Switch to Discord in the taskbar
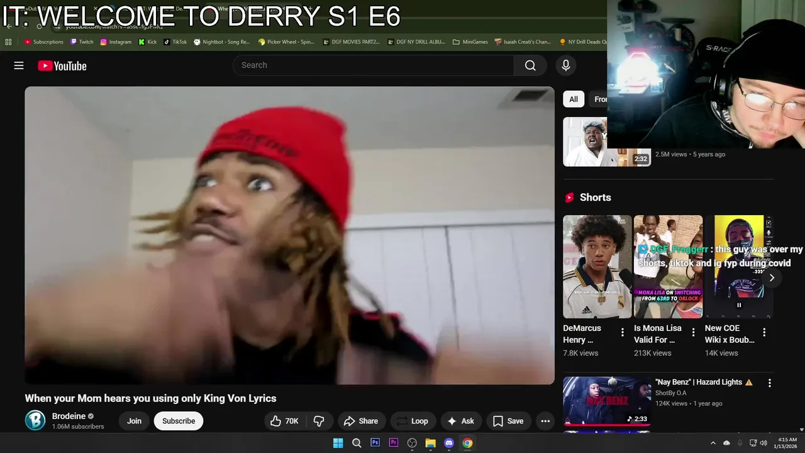The height and width of the screenshot is (453, 805). pyautogui.click(x=449, y=443)
